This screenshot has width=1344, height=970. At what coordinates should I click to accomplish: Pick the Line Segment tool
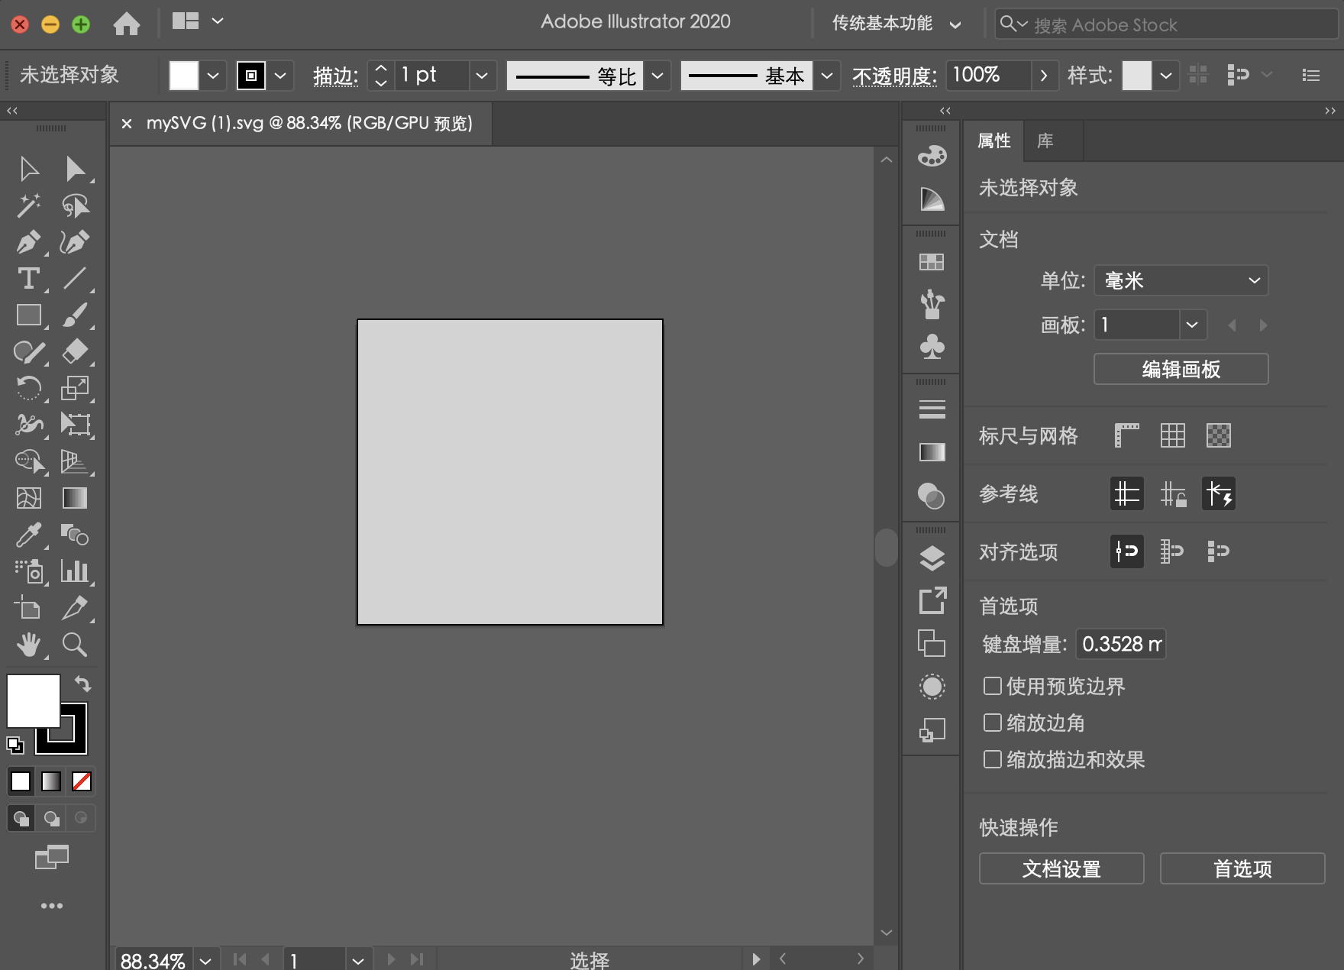pyautogui.click(x=75, y=278)
